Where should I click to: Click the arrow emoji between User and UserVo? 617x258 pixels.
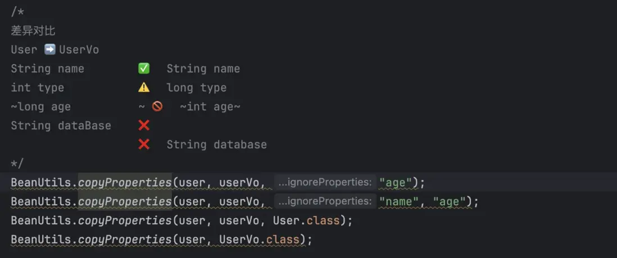coord(49,49)
